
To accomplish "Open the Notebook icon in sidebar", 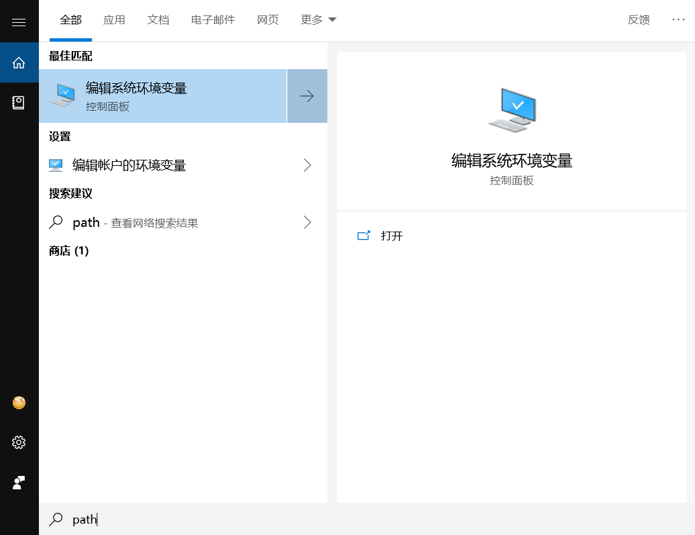I will (19, 102).
